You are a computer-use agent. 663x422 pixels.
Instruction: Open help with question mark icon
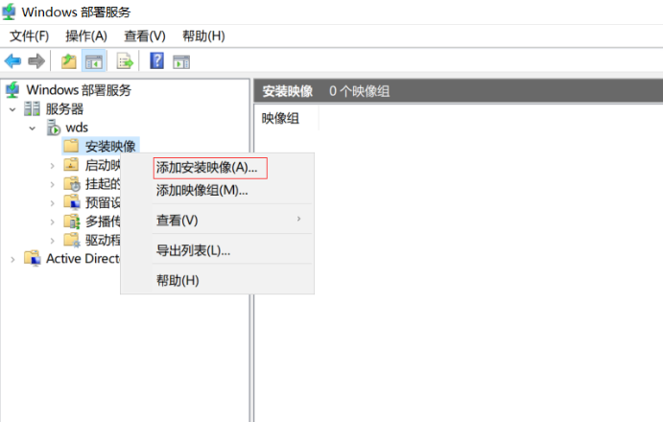pos(156,60)
